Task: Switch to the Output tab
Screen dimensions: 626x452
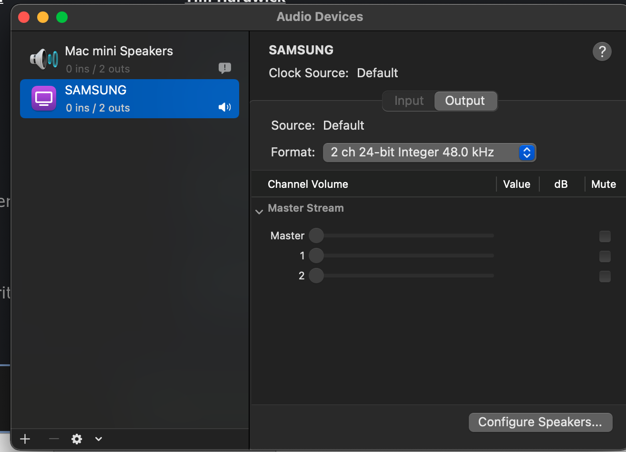Action: pyautogui.click(x=465, y=101)
